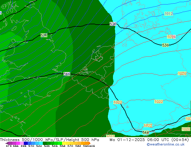Click the legend value 558
The image size is (191, 147).
62,146
